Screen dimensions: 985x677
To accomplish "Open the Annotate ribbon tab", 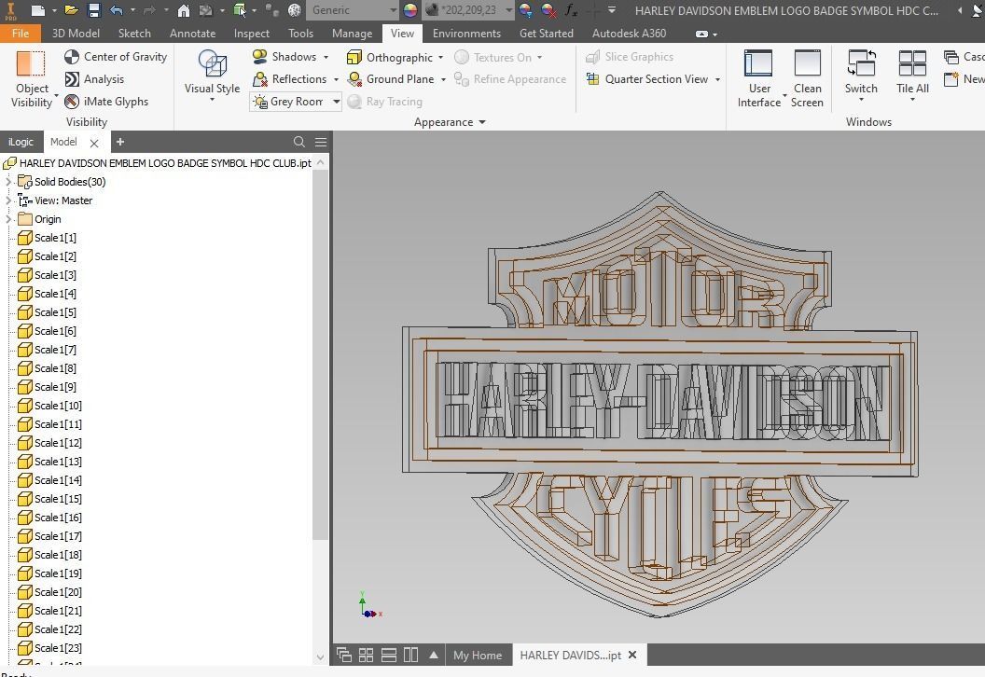I will 192,34.
